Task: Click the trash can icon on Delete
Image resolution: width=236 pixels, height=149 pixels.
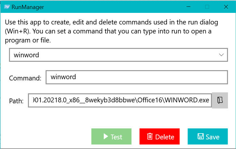Action: [150, 137]
